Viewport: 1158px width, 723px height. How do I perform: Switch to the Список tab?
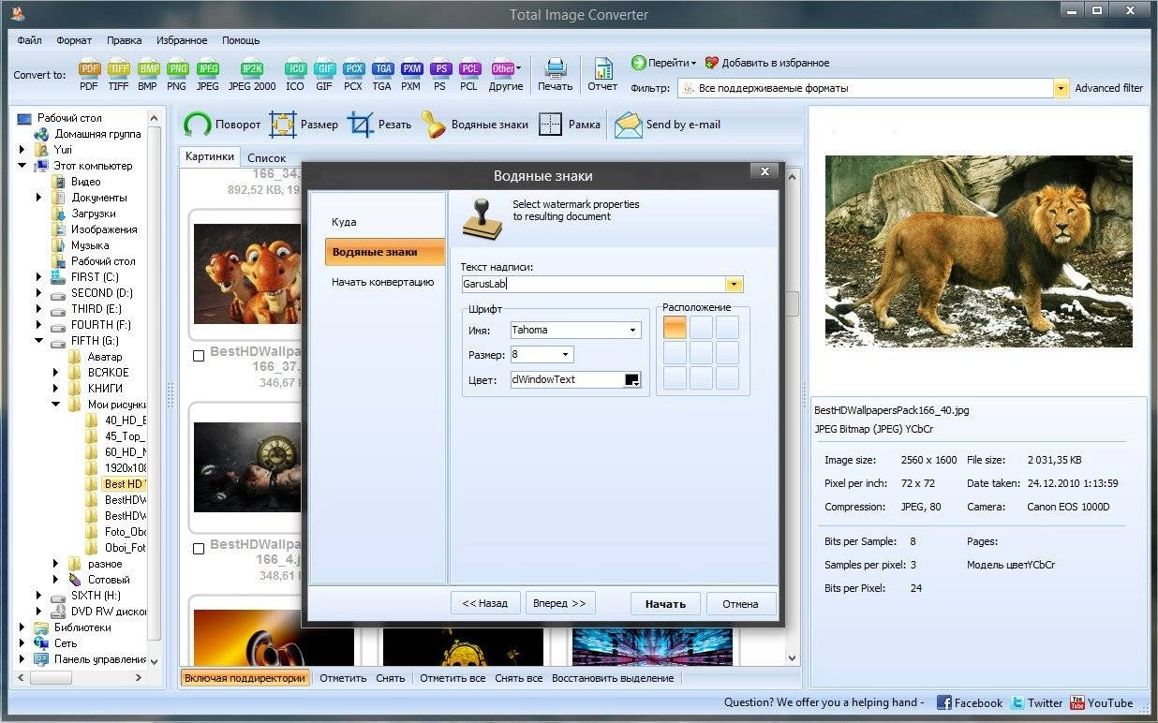(267, 158)
